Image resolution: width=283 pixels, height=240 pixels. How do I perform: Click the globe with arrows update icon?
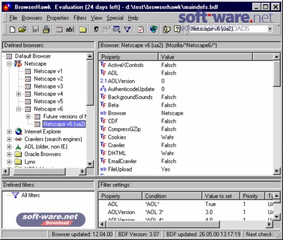coord(154,29)
